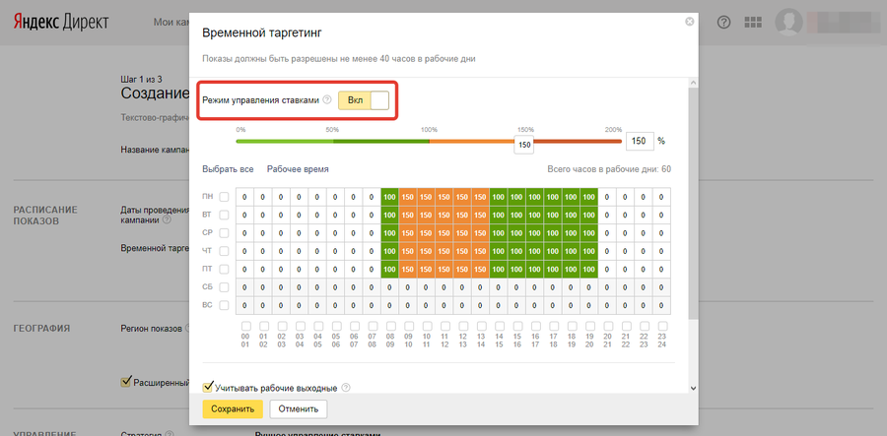Check the ПН row checkbox
The width and height of the screenshot is (887, 436).
pyautogui.click(x=225, y=197)
